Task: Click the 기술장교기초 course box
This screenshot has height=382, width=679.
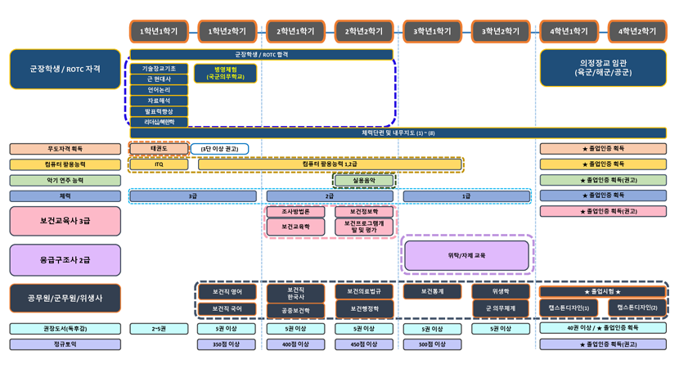Action: tap(159, 69)
